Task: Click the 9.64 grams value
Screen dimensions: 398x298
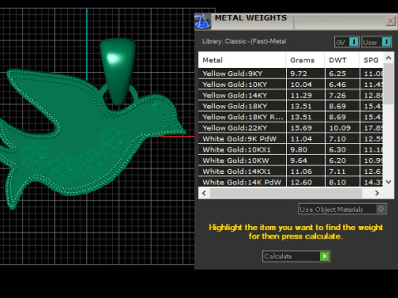Action: click(298, 161)
